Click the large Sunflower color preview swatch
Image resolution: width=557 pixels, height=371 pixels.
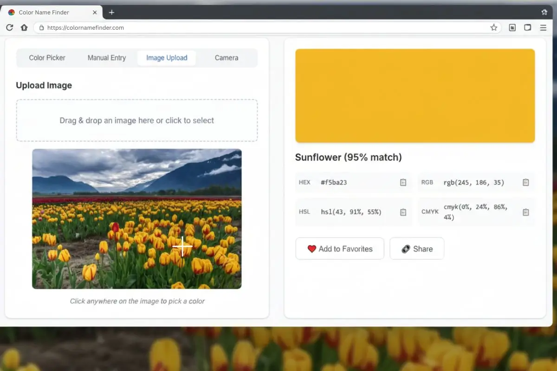[x=415, y=96]
